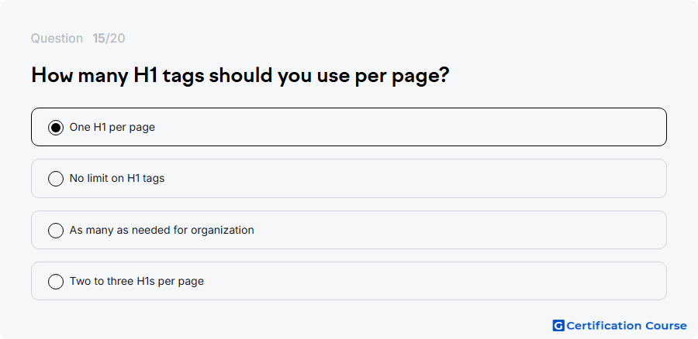Click the '/20' total in the counter

pos(116,39)
